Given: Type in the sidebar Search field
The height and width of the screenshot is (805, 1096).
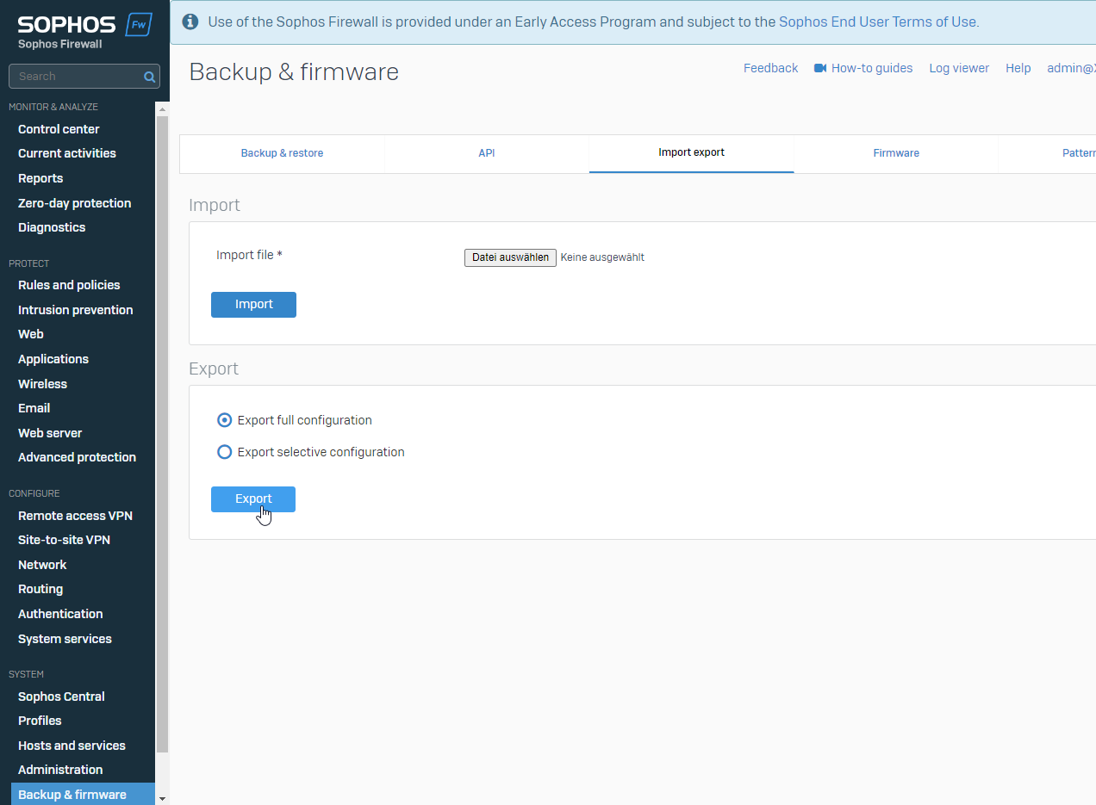Looking at the screenshot, I should point(76,77).
